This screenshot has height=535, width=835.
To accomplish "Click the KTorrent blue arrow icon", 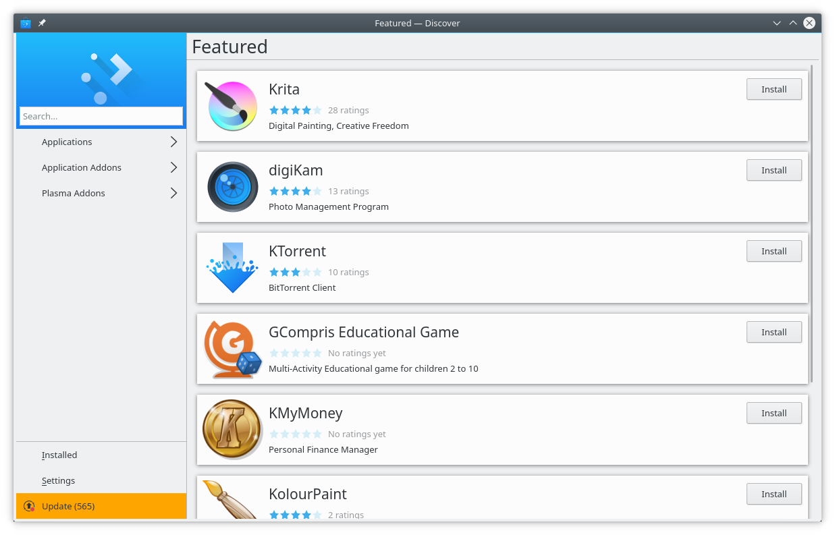I will tap(232, 268).
